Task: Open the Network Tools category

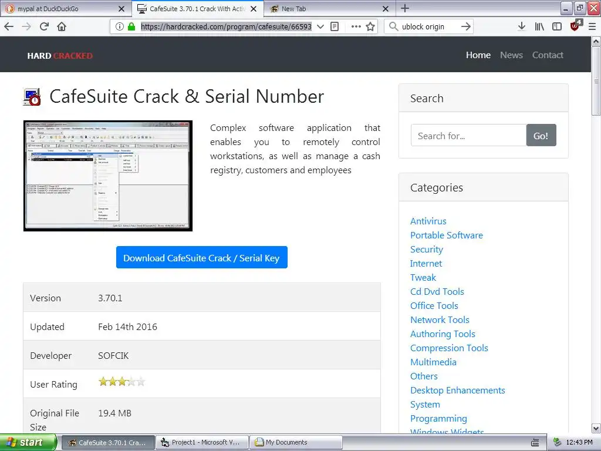Action: (440, 320)
